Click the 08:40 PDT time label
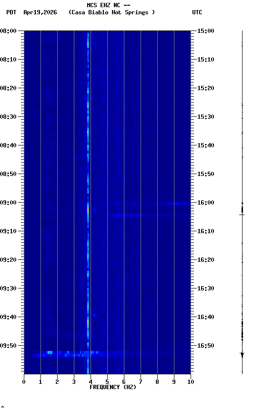Screen dimensions: 263x412 (8, 145)
